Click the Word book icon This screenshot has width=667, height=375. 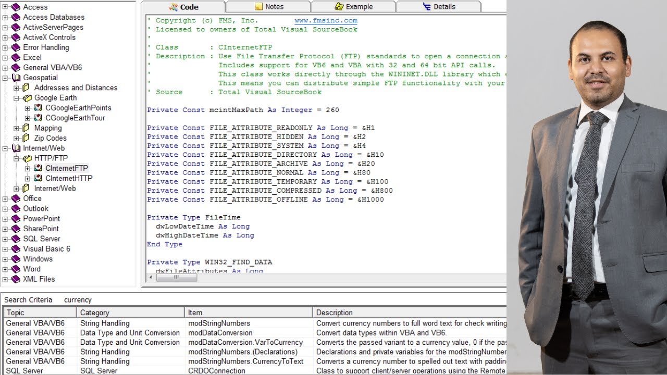coord(16,269)
